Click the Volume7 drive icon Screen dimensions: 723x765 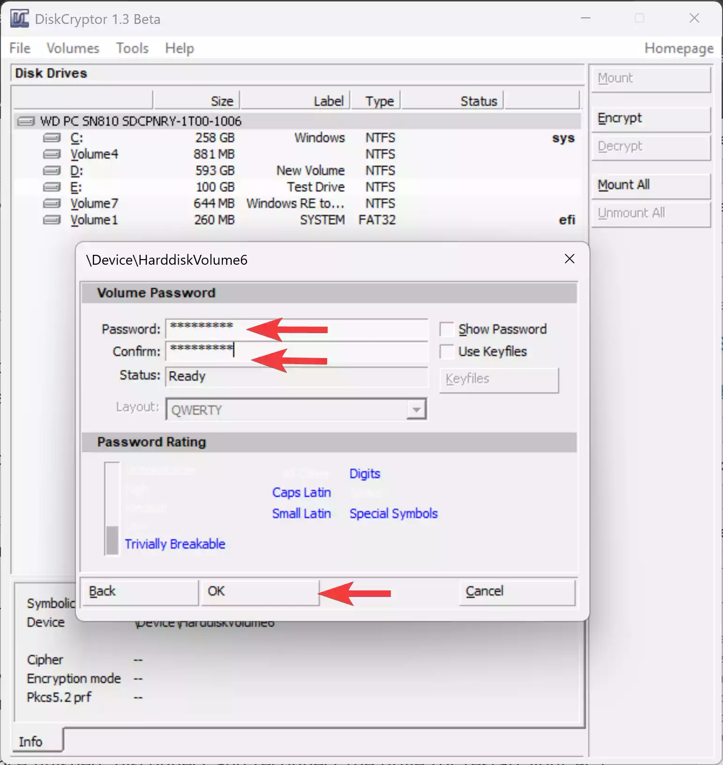(x=52, y=204)
